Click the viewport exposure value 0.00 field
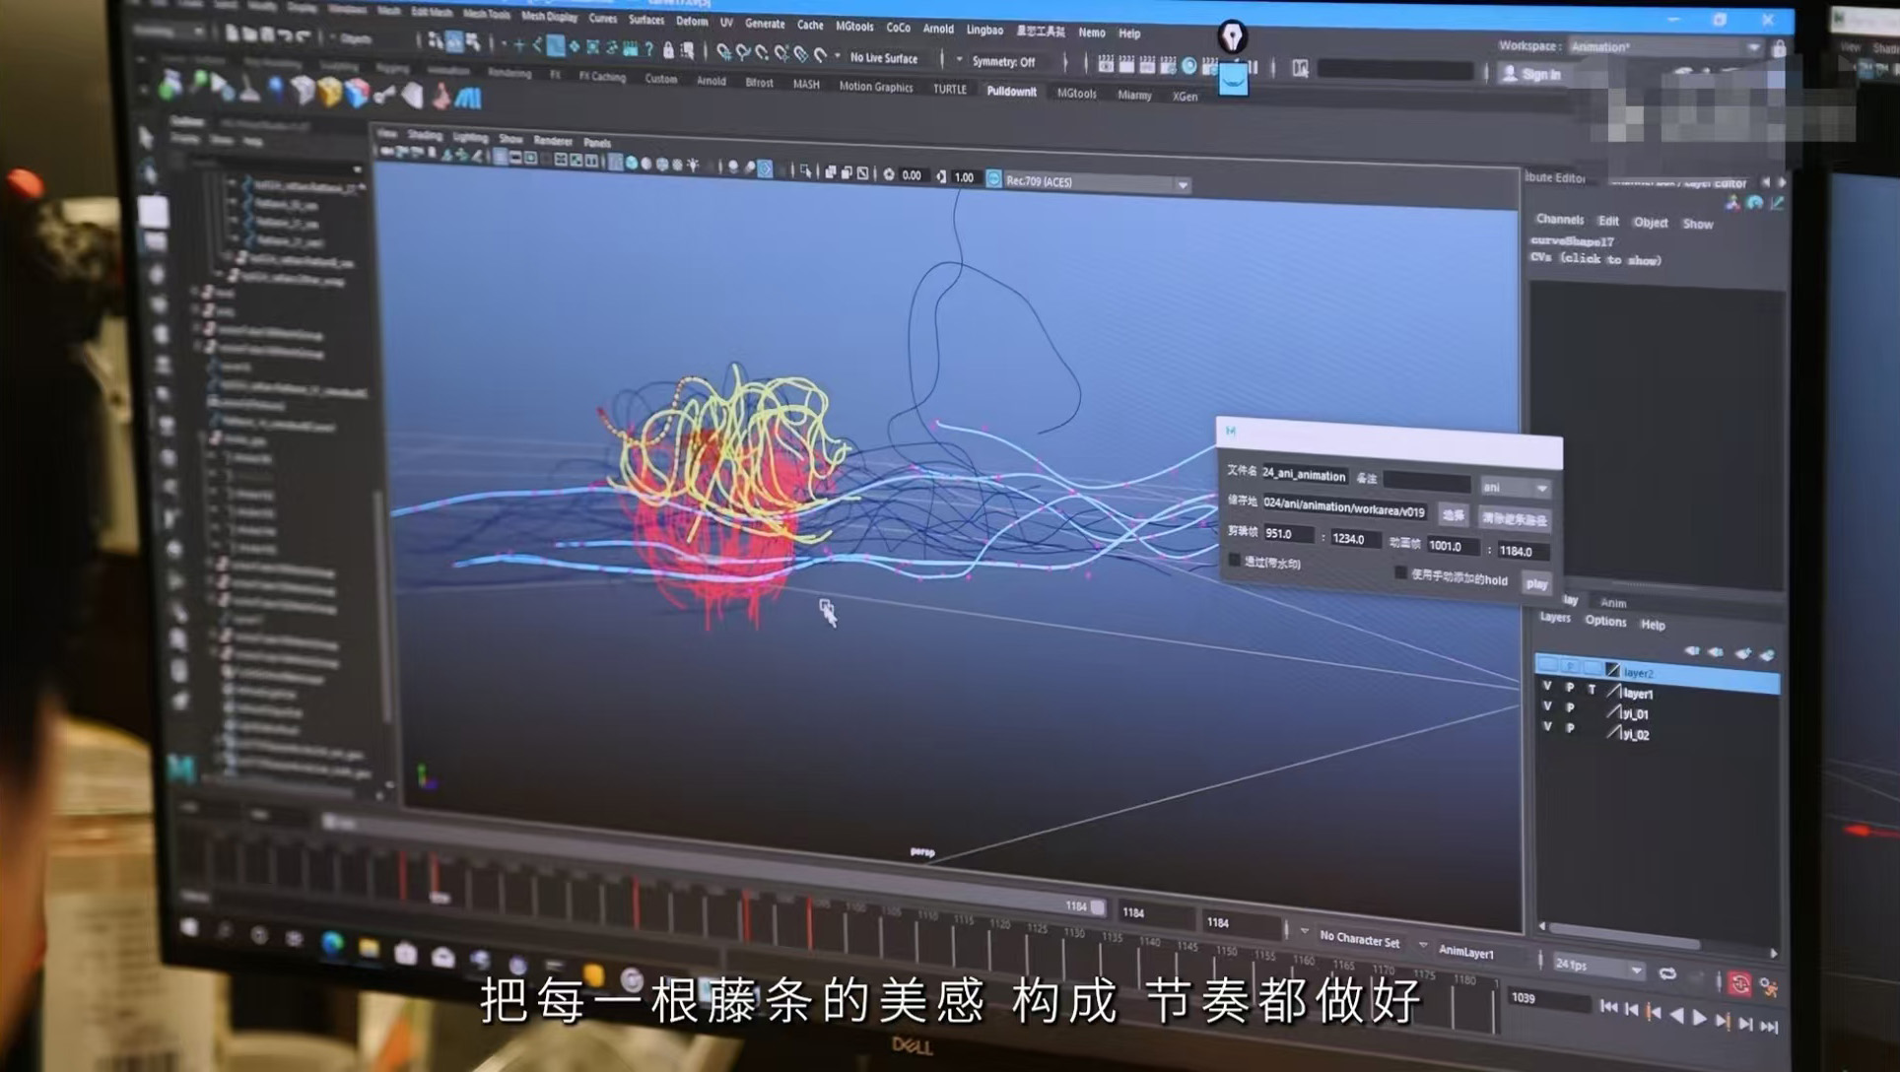 [x=912, y=175]
